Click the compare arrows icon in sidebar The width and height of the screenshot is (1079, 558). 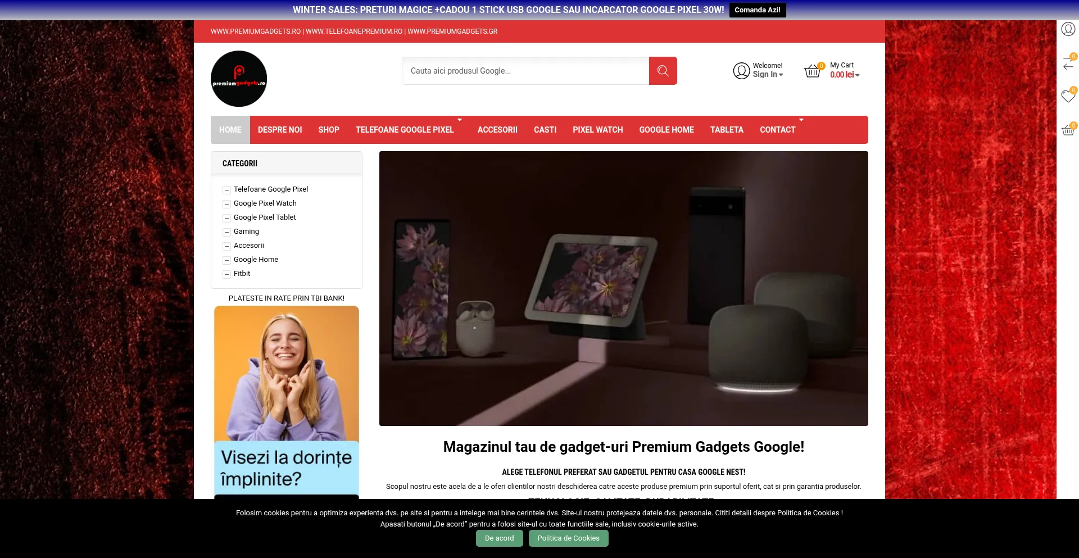tap(1067, 66)
